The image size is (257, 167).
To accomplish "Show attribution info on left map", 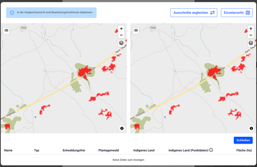I will [122, 129].
